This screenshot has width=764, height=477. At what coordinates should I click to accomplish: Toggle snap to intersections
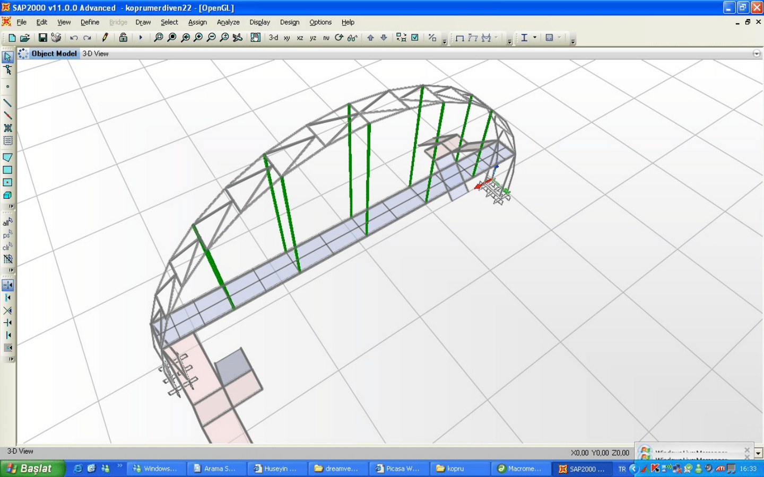pyautogui.click(x=7, y=311)
